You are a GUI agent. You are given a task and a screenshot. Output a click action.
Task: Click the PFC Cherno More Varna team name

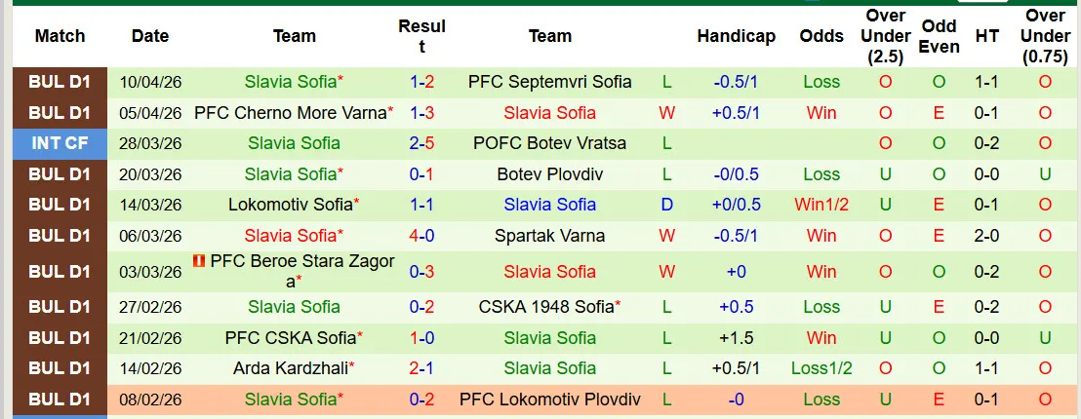pos(290,112)
